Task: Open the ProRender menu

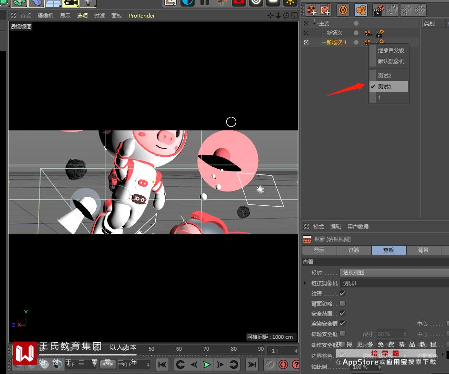Action: 141,16
